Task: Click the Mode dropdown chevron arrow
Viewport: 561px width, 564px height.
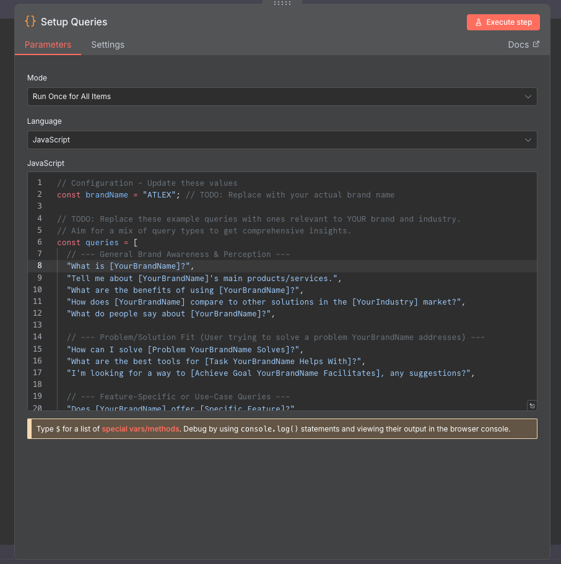Action: click(528, 97)
